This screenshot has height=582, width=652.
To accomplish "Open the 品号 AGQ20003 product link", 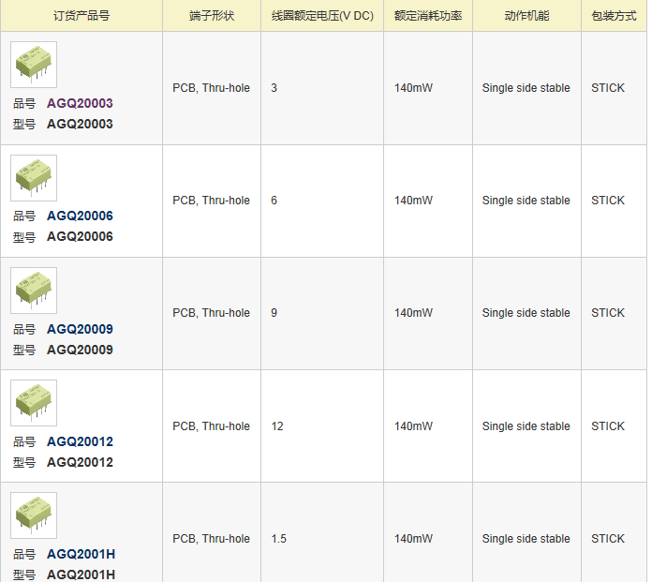I will [x=80, y=103].
